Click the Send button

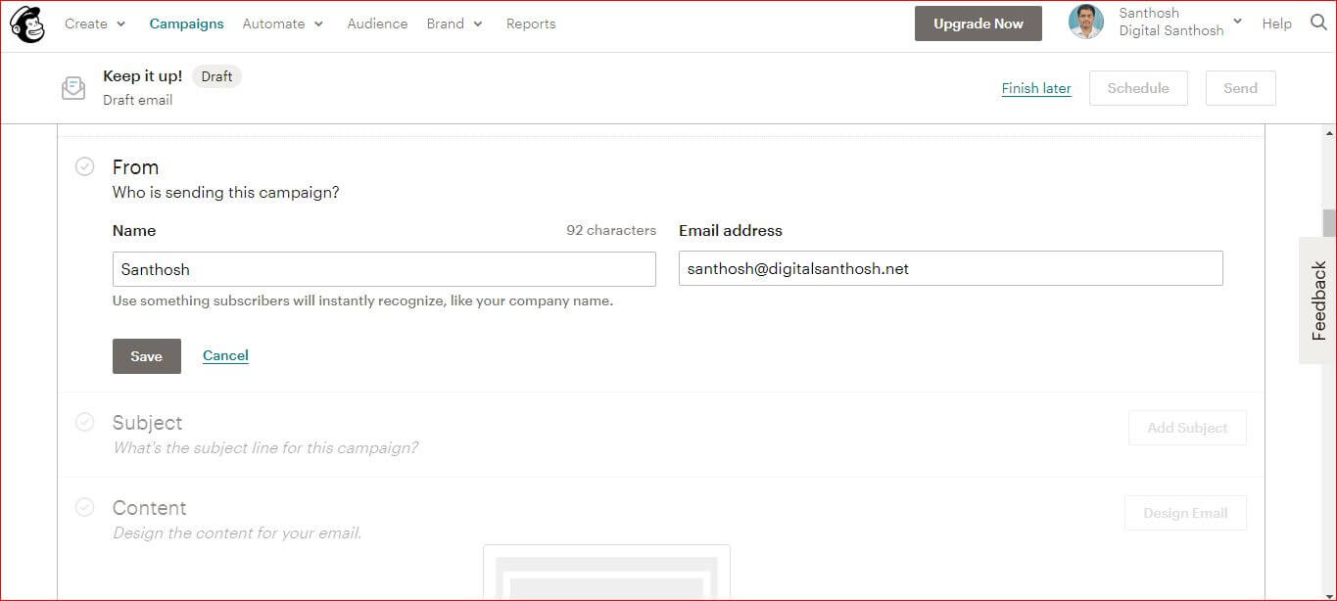[x=1240, y=88]
